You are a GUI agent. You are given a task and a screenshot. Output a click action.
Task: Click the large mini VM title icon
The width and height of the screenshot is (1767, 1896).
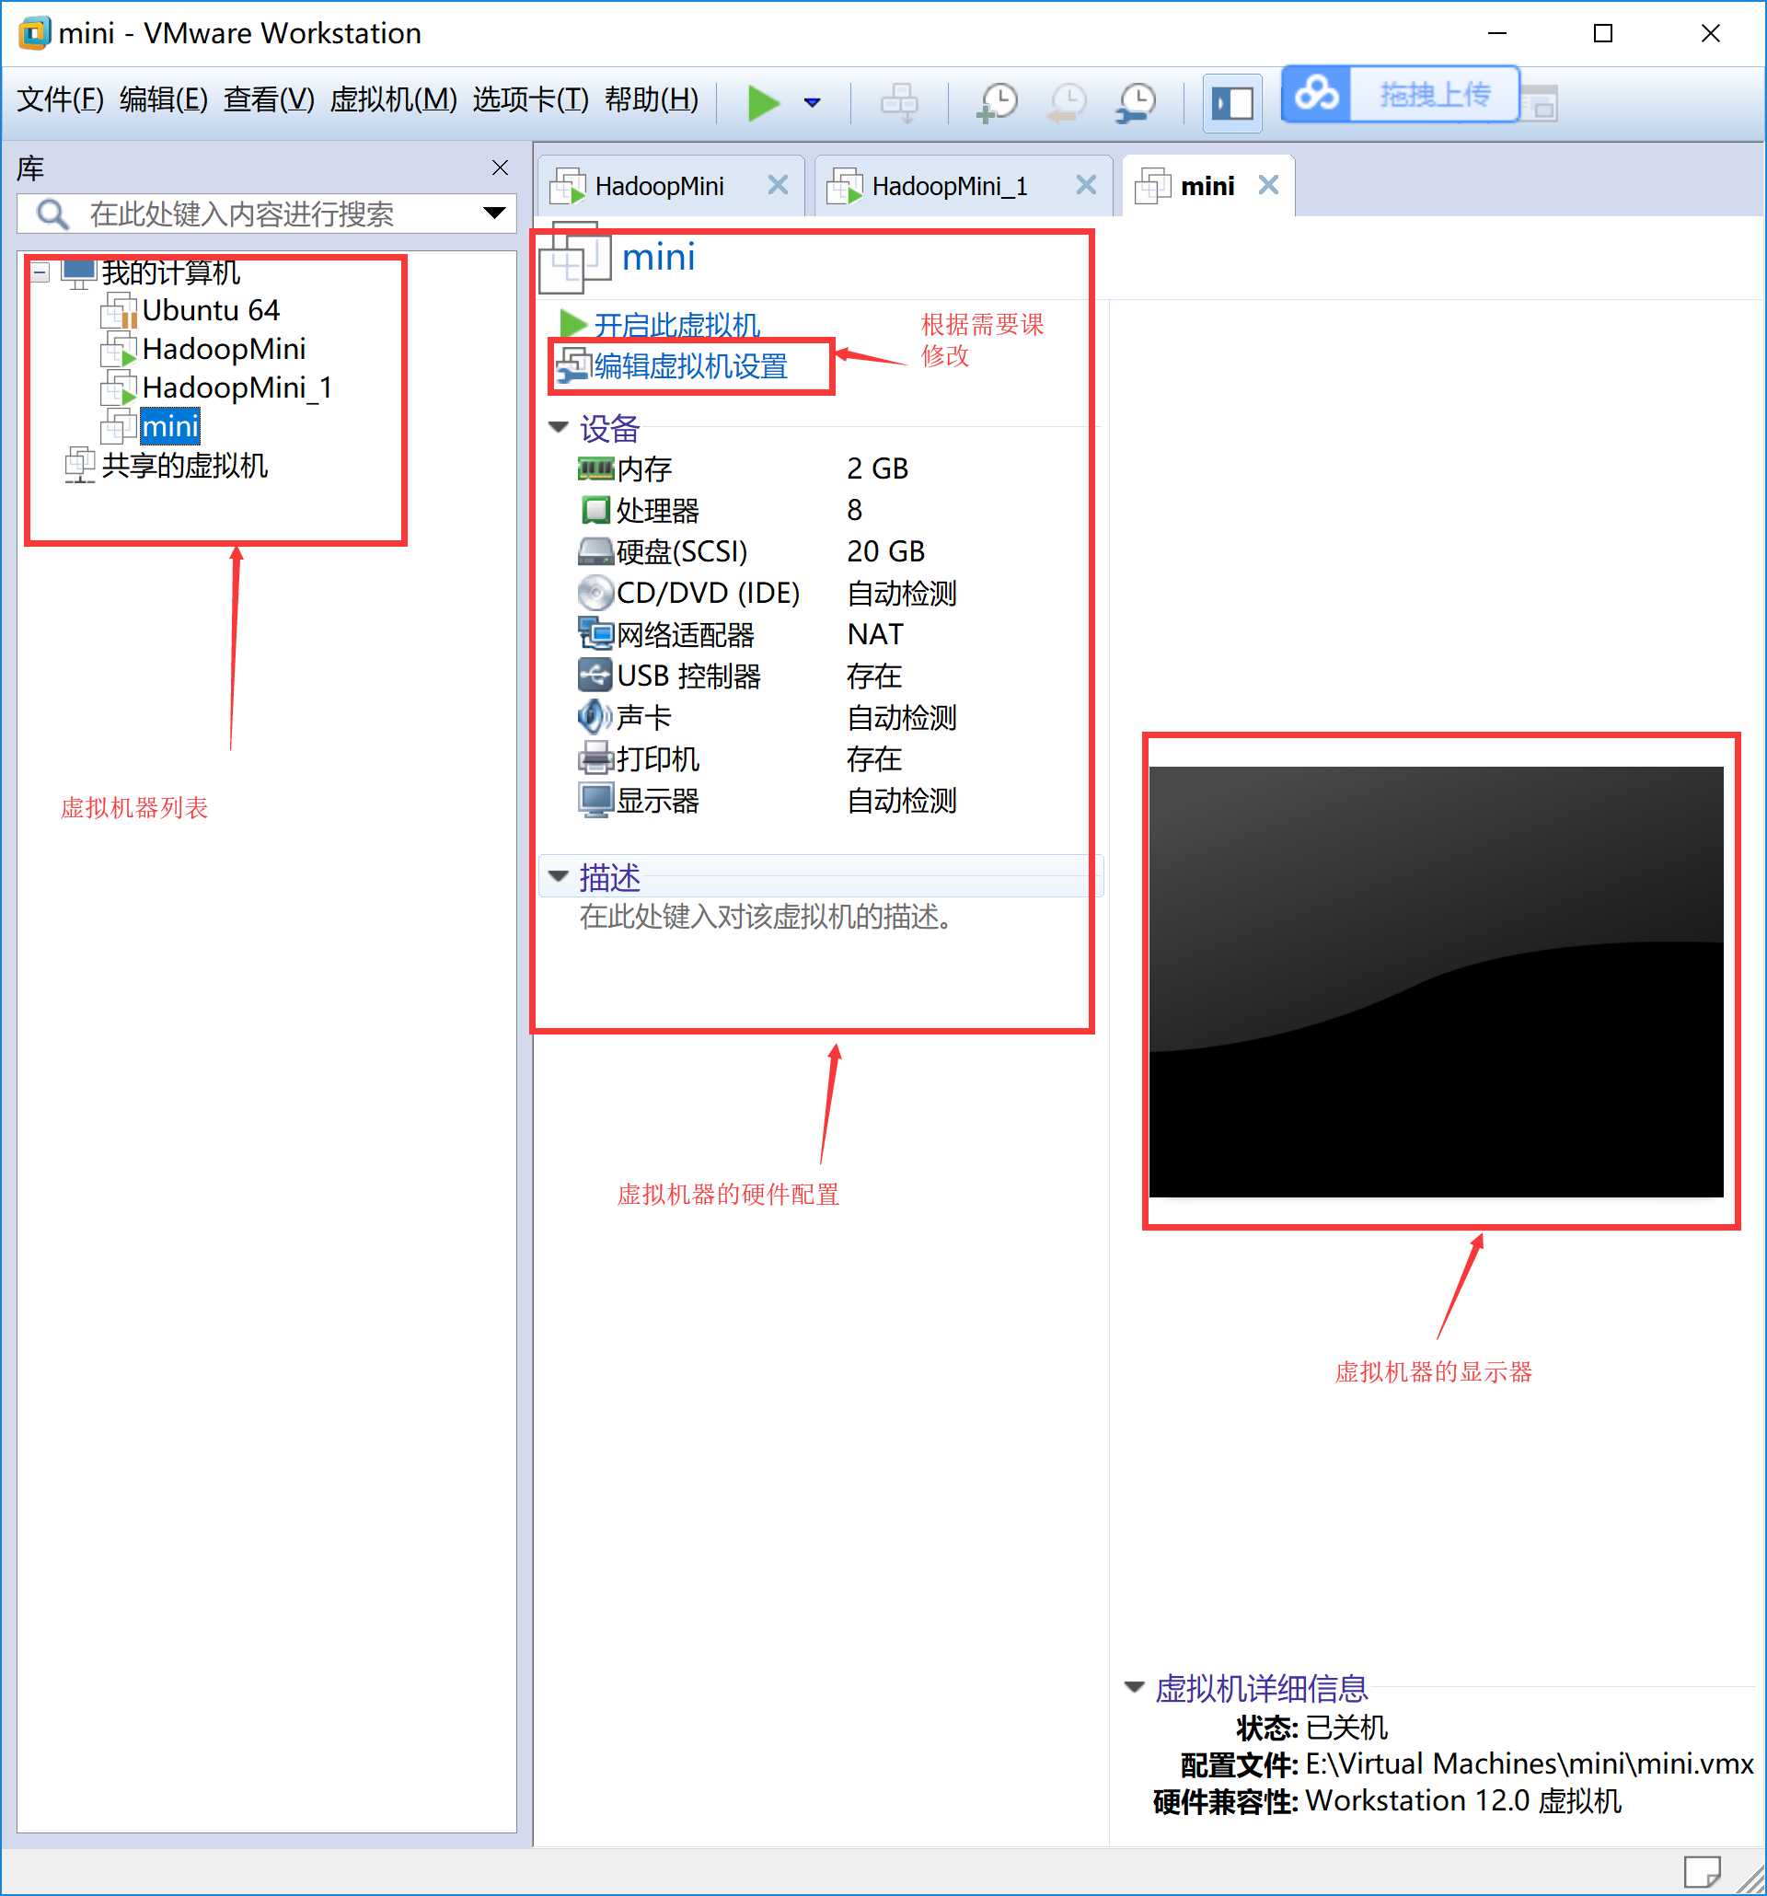(x=574, y=258)
